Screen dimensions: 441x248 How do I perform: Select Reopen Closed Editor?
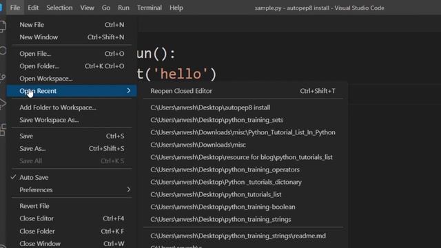243,91
